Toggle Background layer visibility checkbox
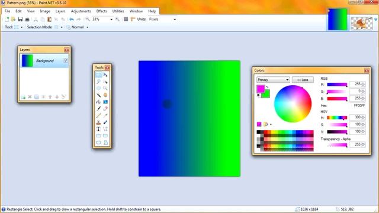This screenshot has height=213, width=379. click(66, 60)
